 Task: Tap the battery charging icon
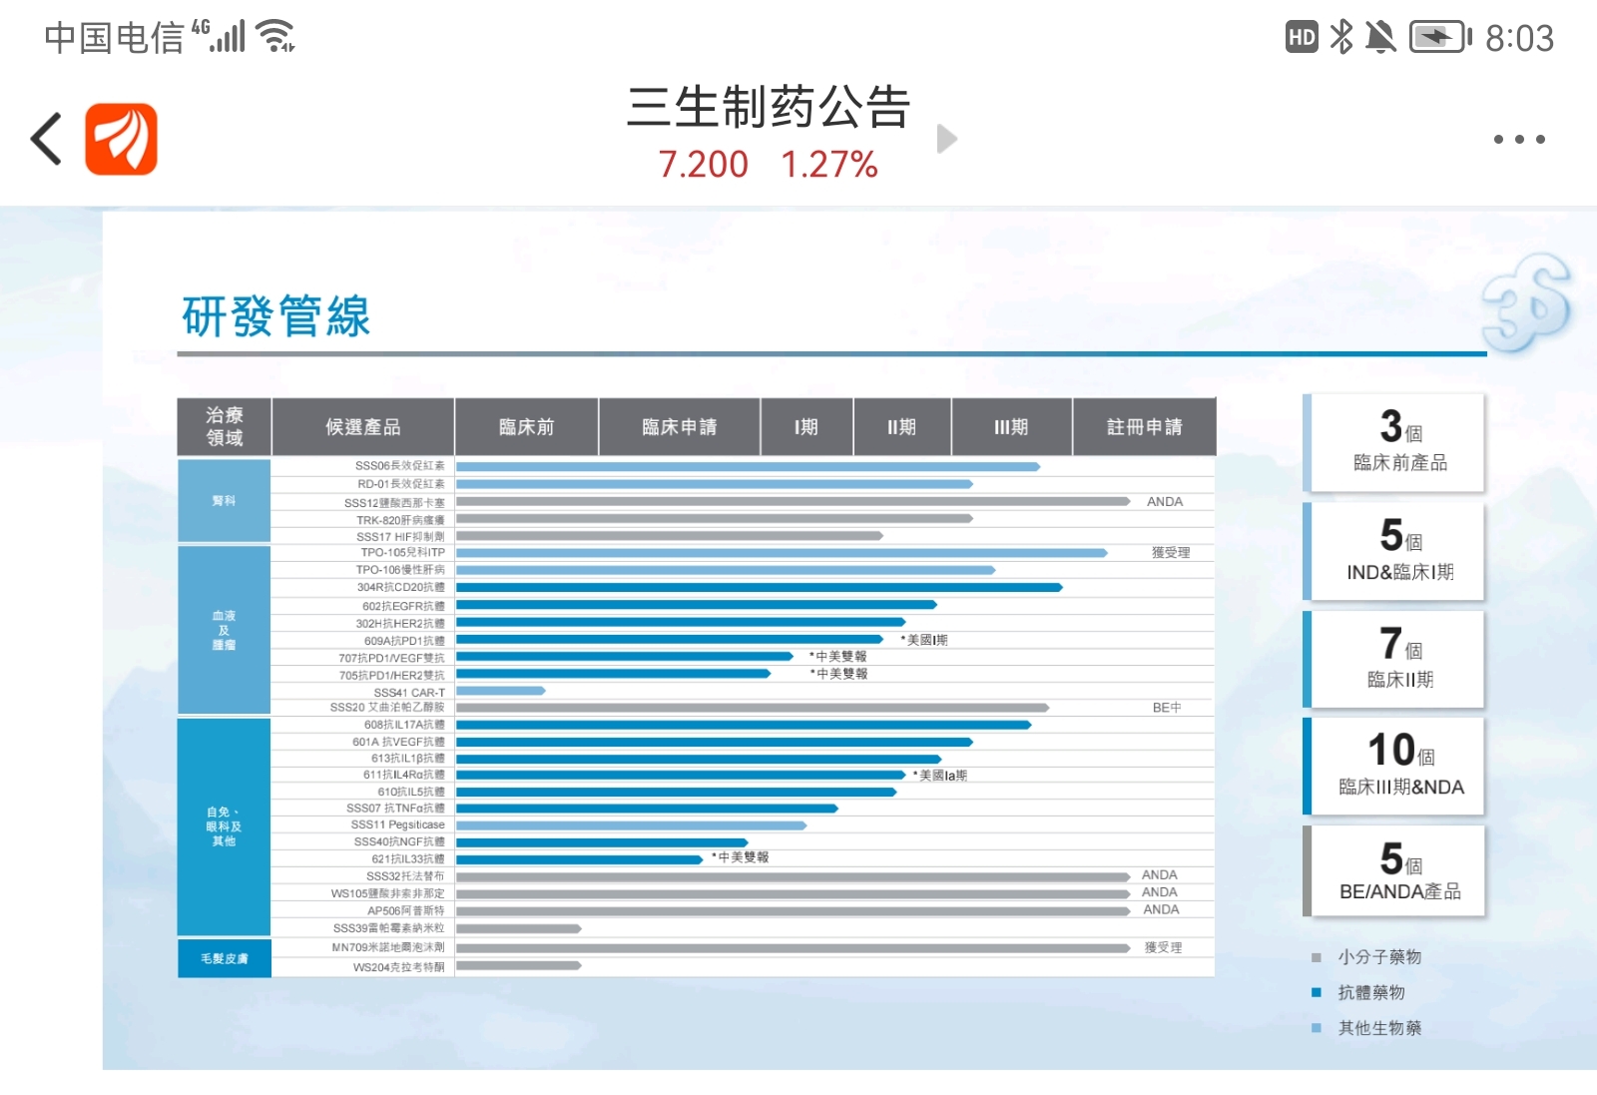(1440, 37)
